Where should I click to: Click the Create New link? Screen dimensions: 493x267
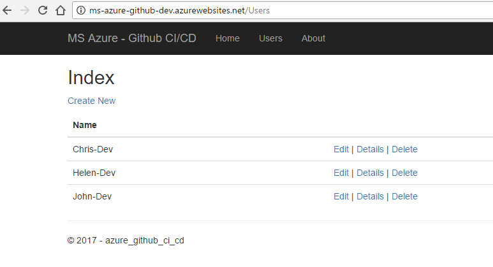click(x=91, y=101)
